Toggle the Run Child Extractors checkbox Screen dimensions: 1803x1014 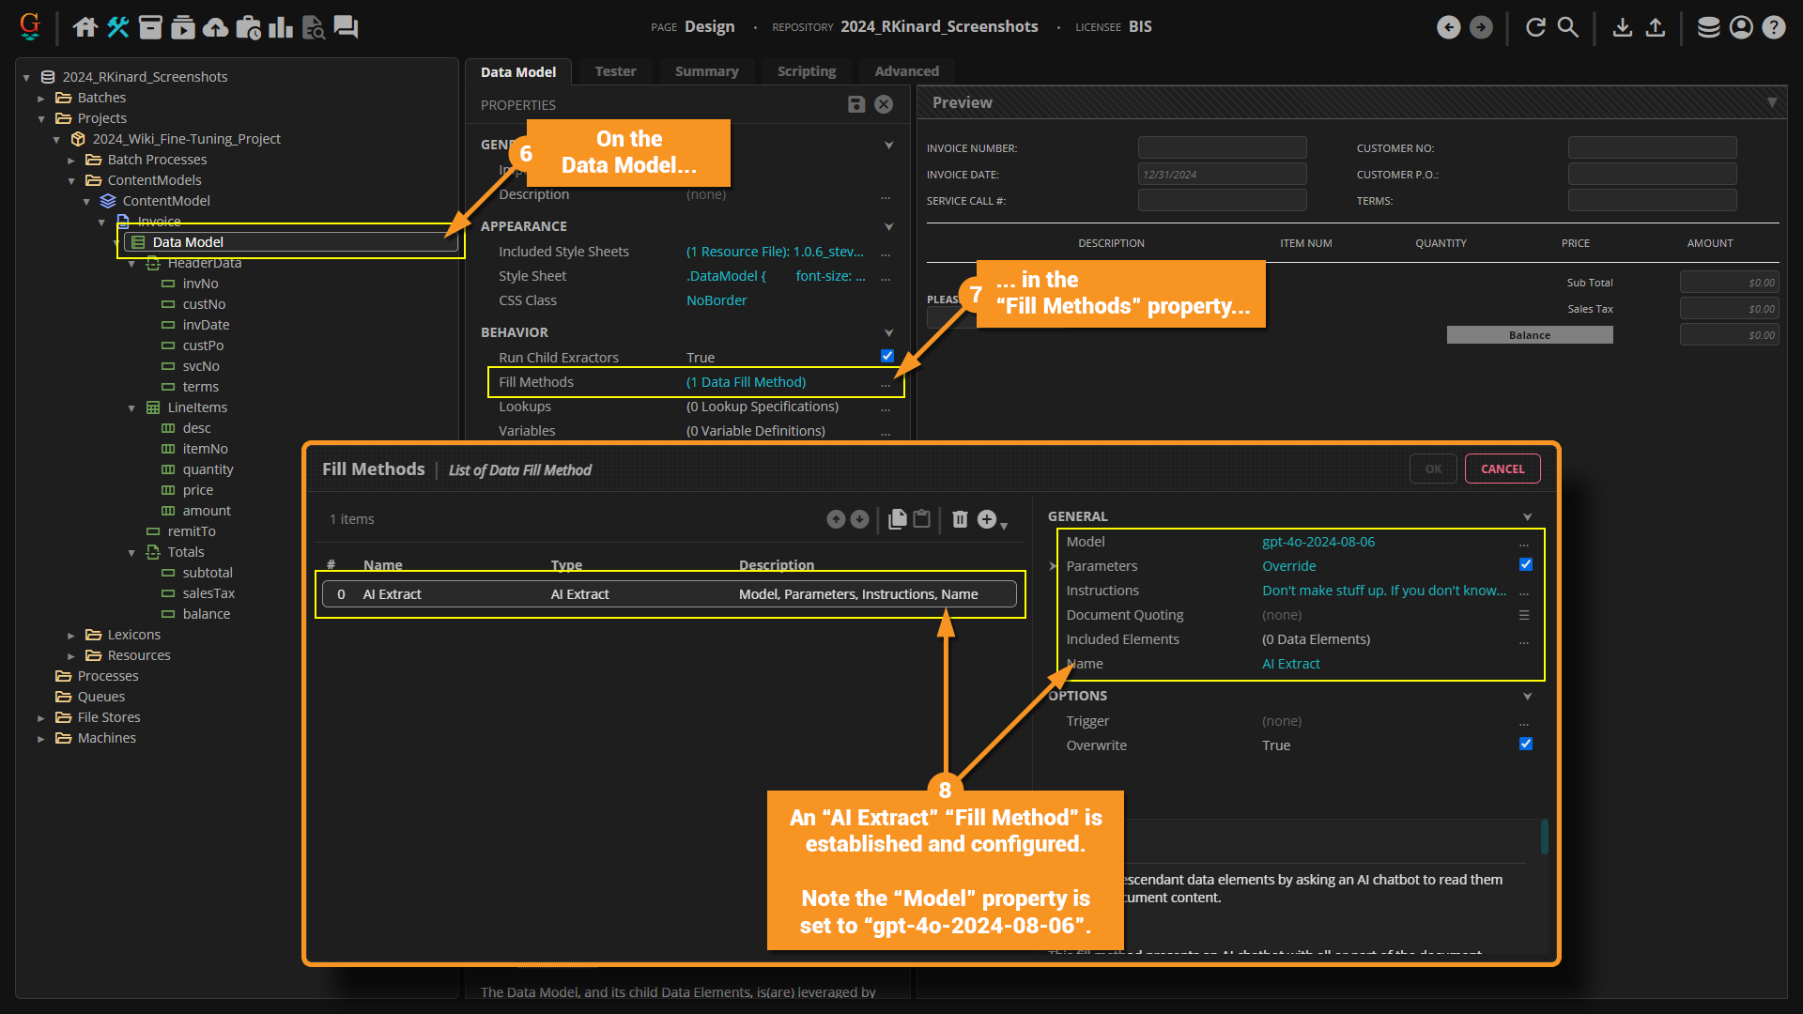[x=886, y=356]
